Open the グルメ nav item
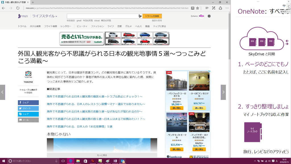The width and height of the screenshot is (291, 164). [x=128, y=26]
